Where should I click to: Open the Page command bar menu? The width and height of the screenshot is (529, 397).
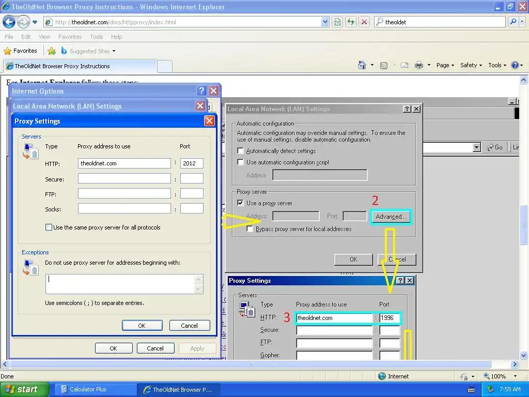coord(445,65)
